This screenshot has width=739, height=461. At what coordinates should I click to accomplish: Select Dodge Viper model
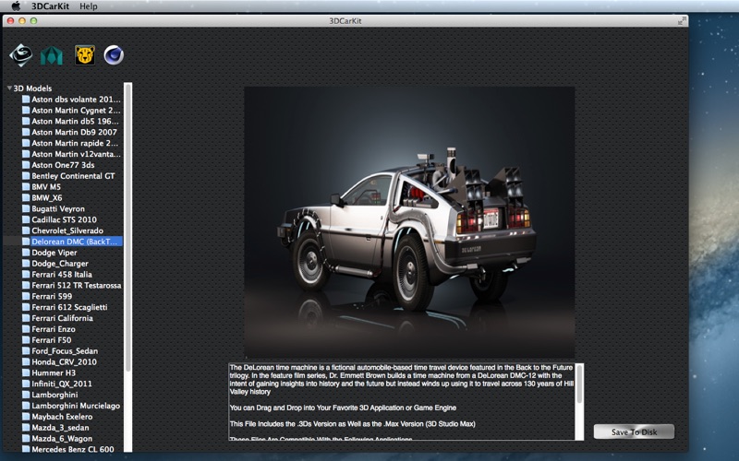[x=55, y=253]
